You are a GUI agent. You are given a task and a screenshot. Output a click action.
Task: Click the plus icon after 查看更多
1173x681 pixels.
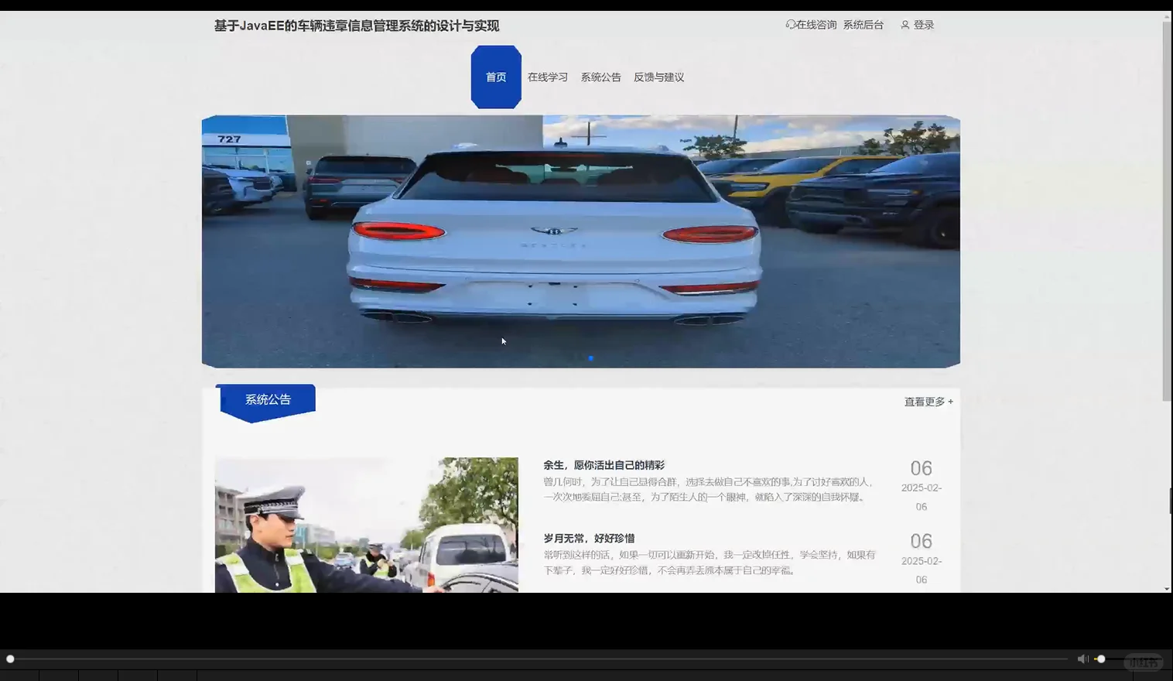pos(951,402)
